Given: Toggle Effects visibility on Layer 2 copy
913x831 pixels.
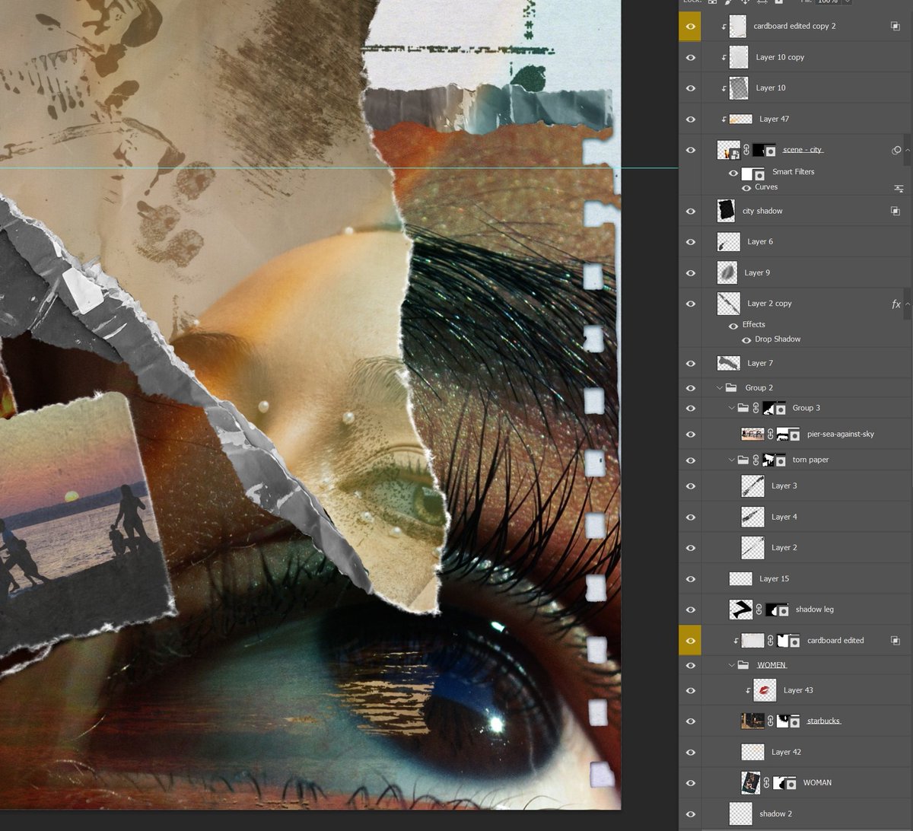Looking at the screenshot, I should 733,326.
